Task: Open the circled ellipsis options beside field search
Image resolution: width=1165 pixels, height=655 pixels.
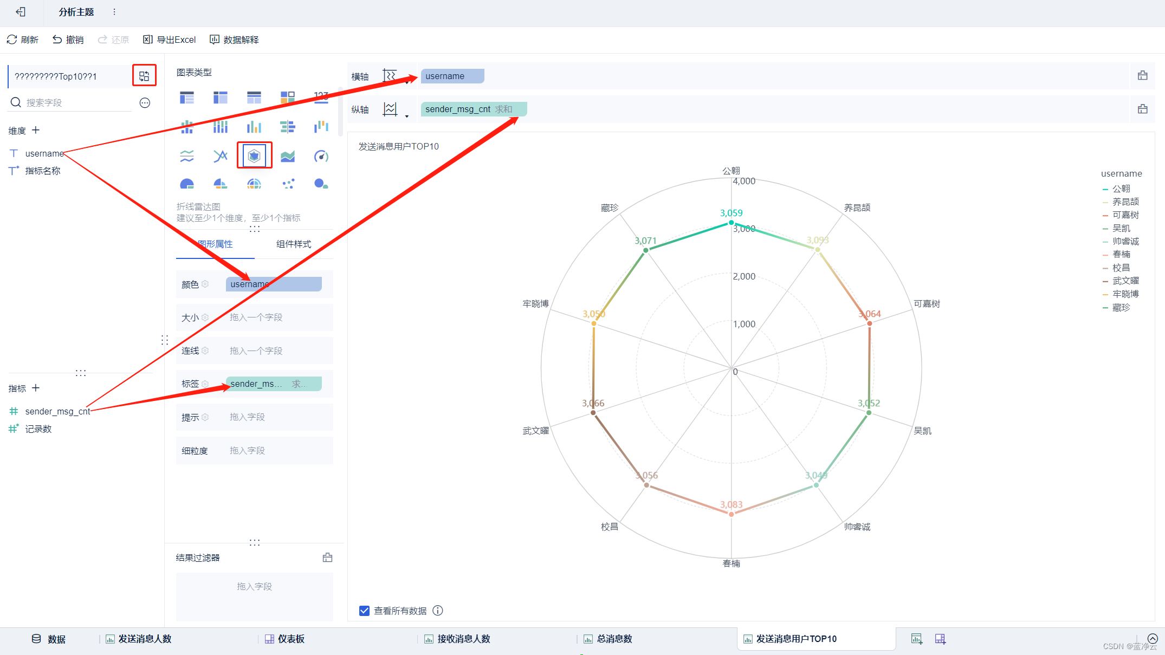Action: (145, 103)
